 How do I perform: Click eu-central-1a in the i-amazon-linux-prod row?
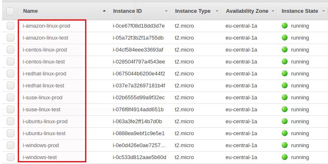tap(241, 26)
